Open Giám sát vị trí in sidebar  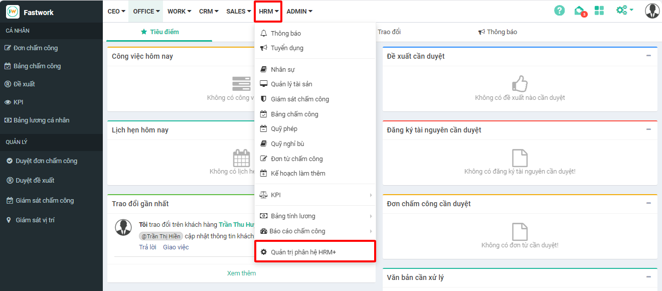[35, 220]
